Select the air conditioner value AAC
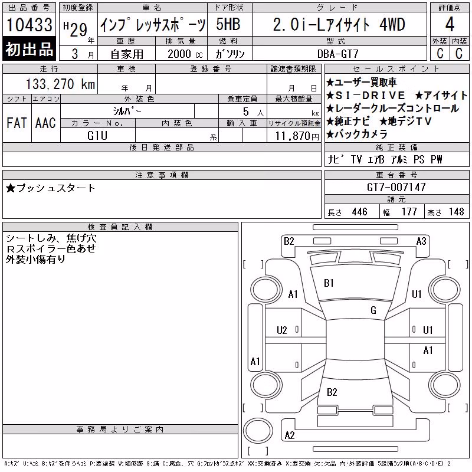This screenshot has width=472, height=472. (x=45, y=123)
